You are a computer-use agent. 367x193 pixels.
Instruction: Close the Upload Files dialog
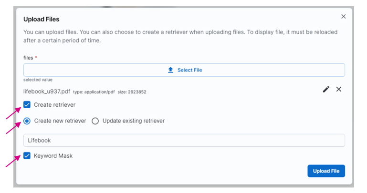343,17
